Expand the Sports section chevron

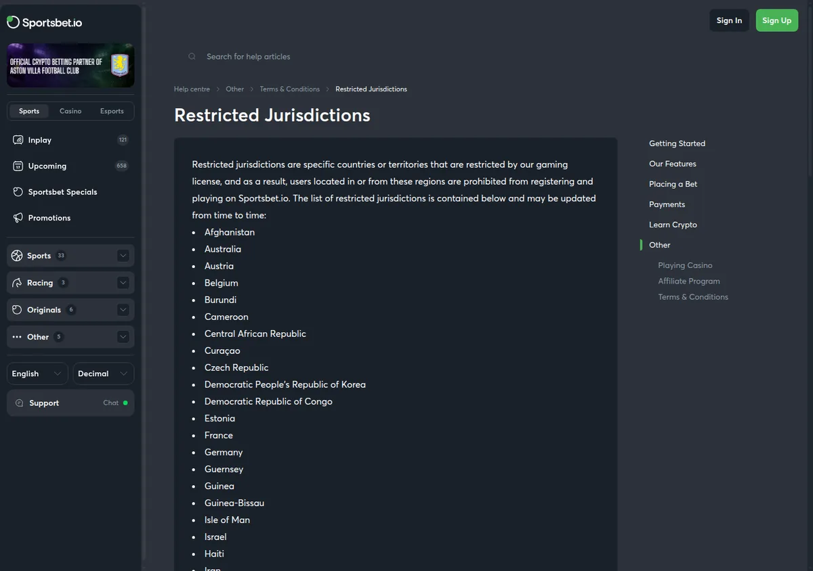(123, 256)
